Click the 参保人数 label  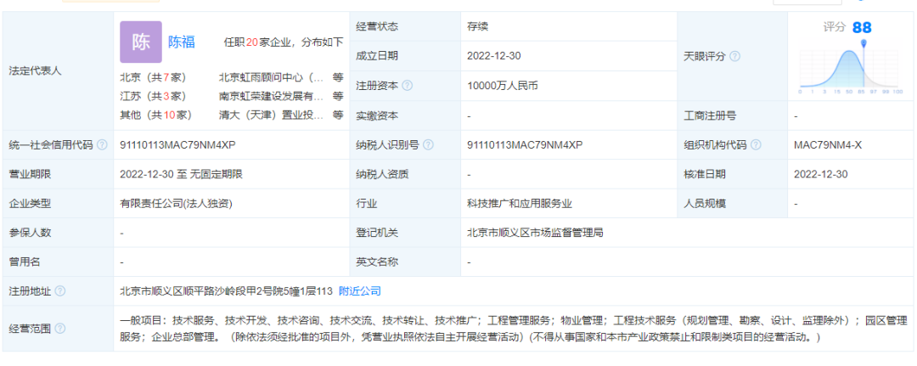click(x=31, y=233)
